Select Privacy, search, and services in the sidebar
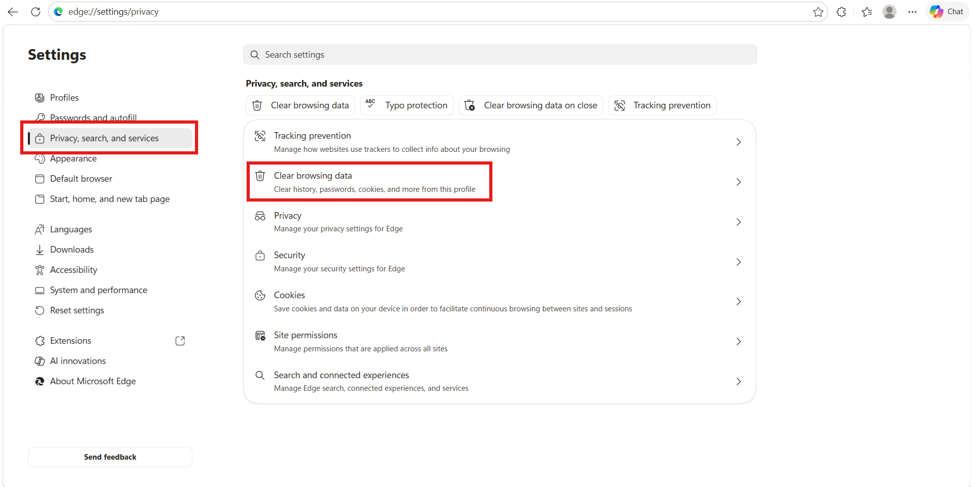 click(110, 138)
